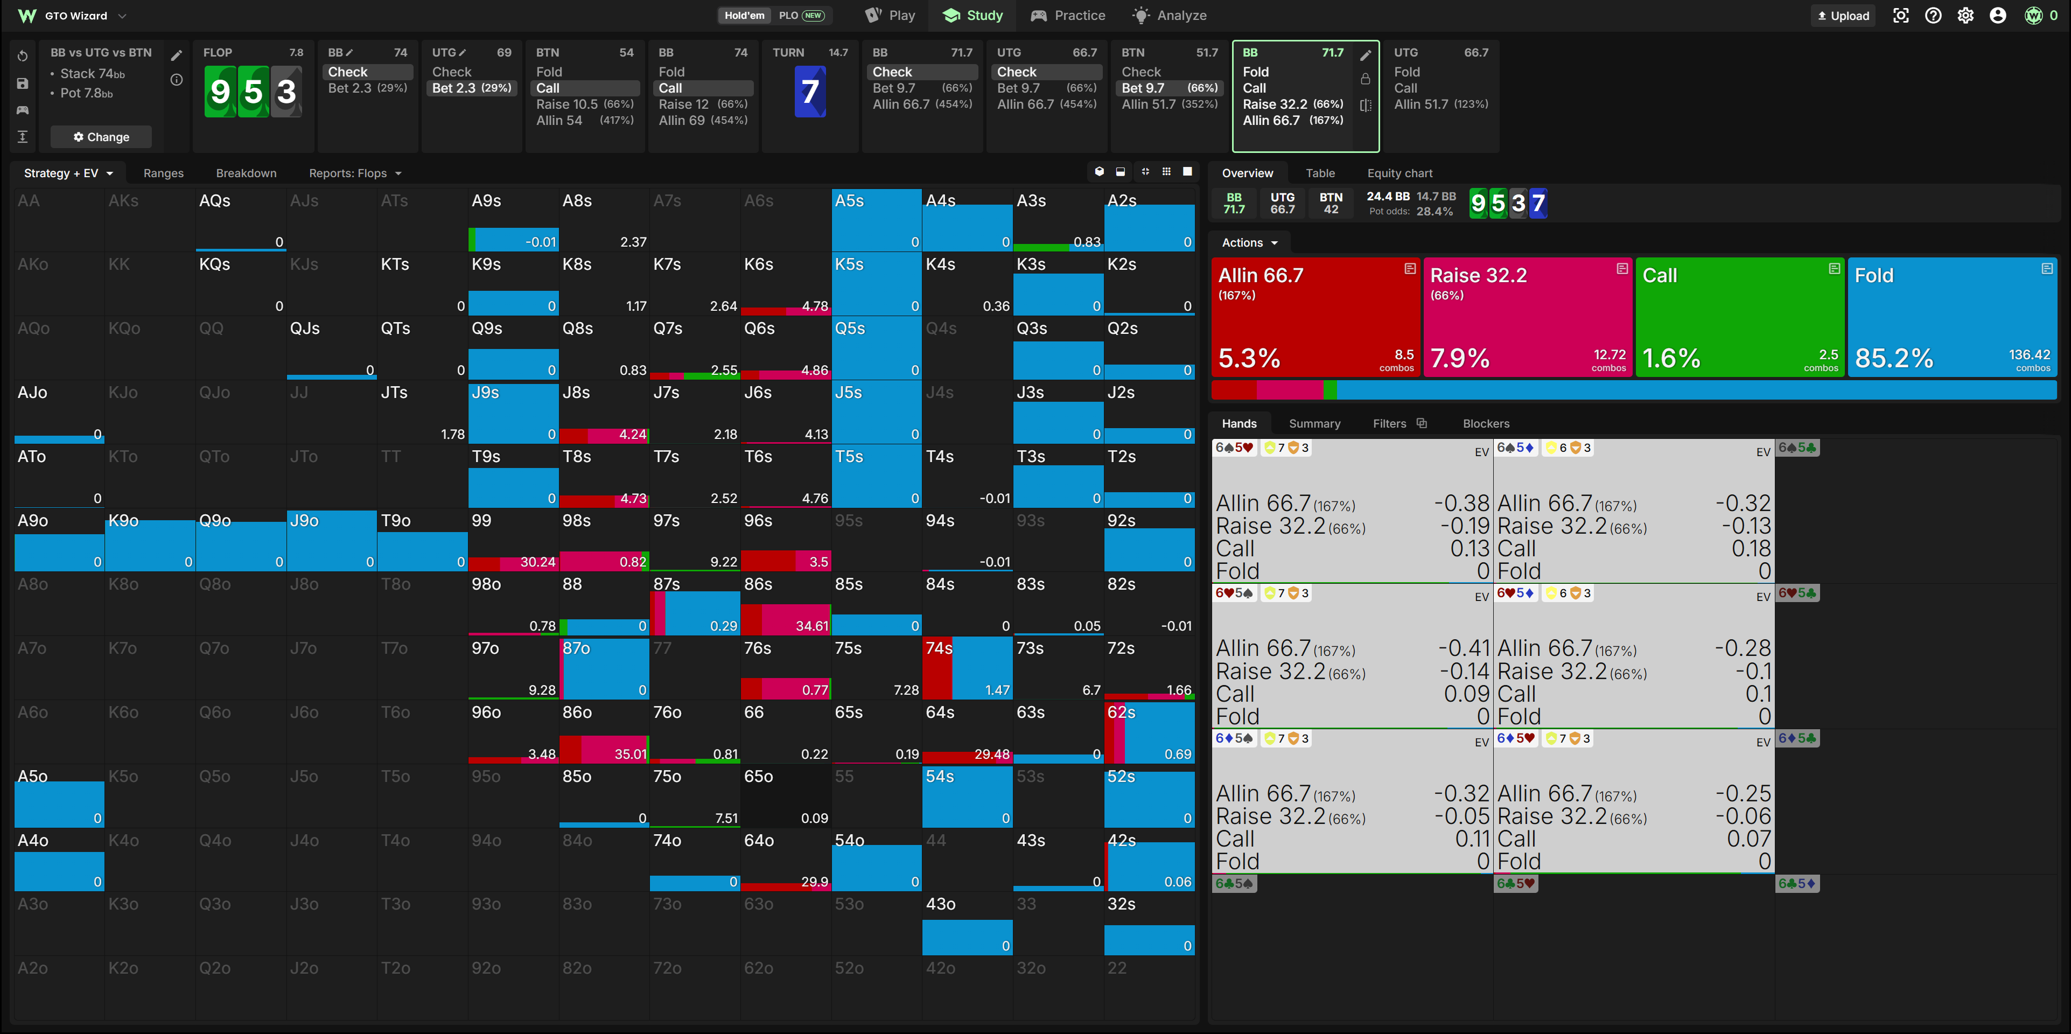
Task: Select Hold'em game type toggle
Action: [x=745, y=15]
